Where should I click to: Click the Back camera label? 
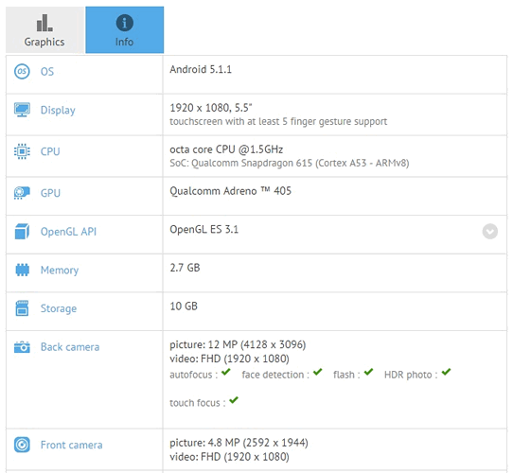point(70,347)
